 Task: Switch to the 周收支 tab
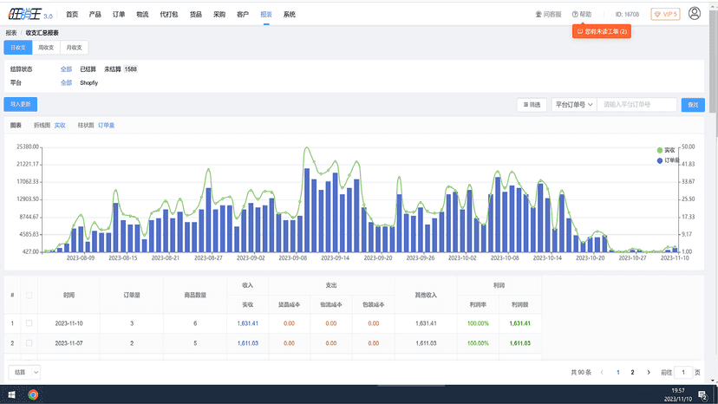(46, 48)
